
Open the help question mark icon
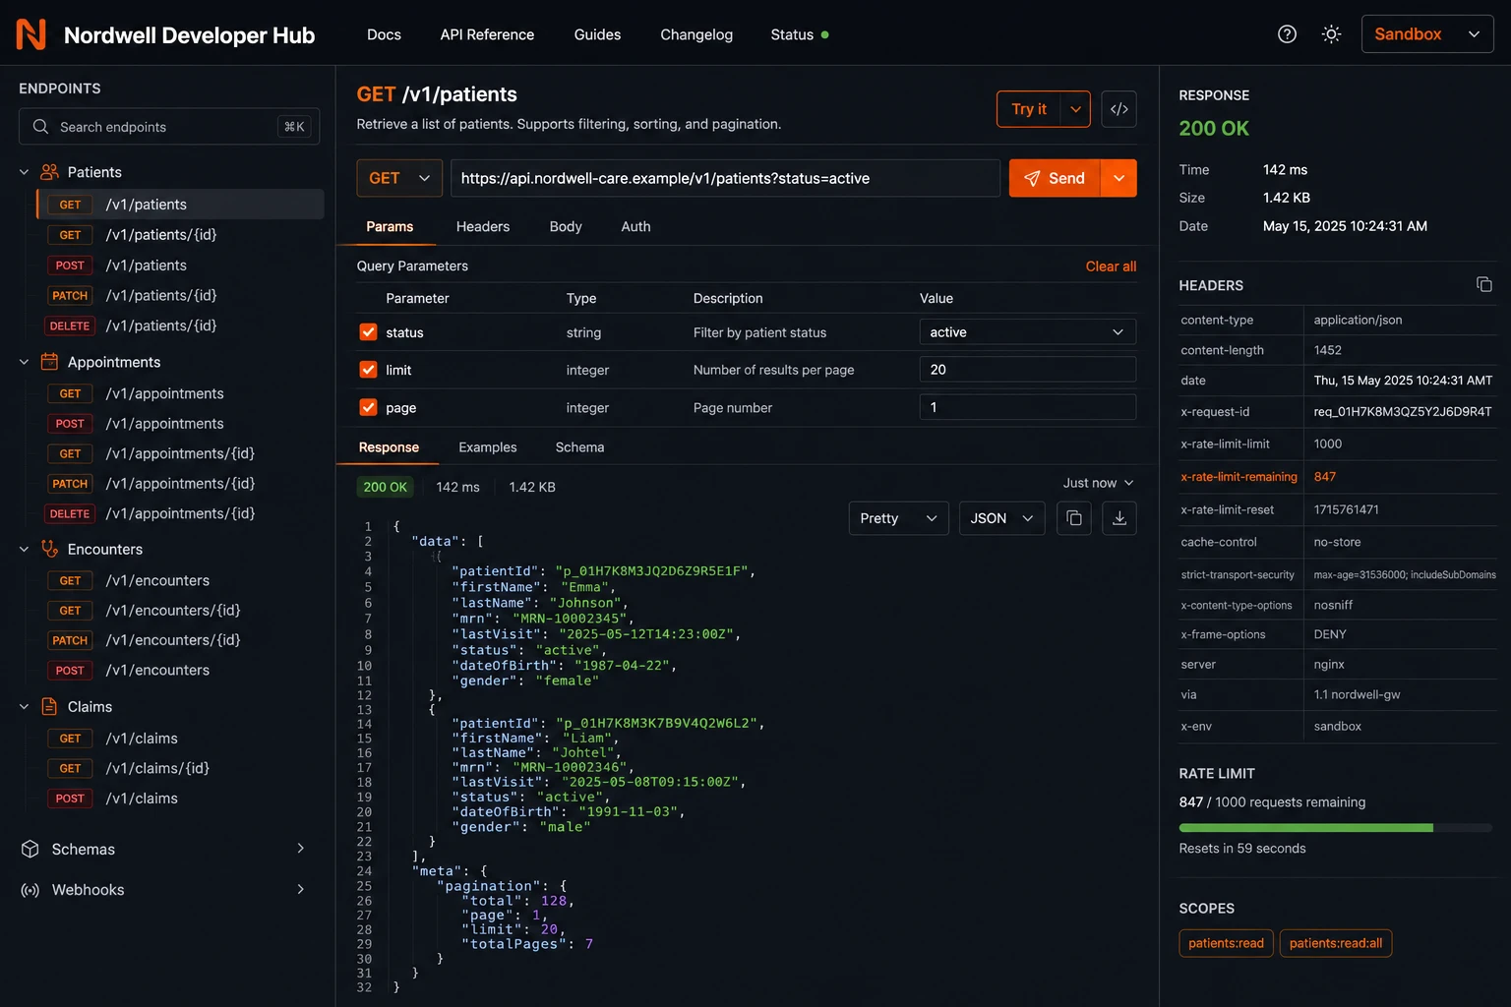tap(1287, 34)
